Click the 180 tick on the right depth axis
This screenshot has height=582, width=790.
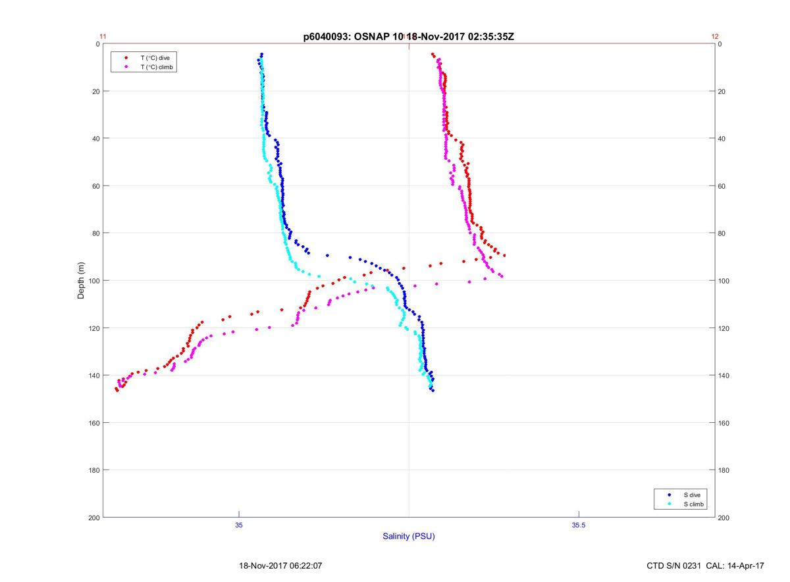(724, 470)
